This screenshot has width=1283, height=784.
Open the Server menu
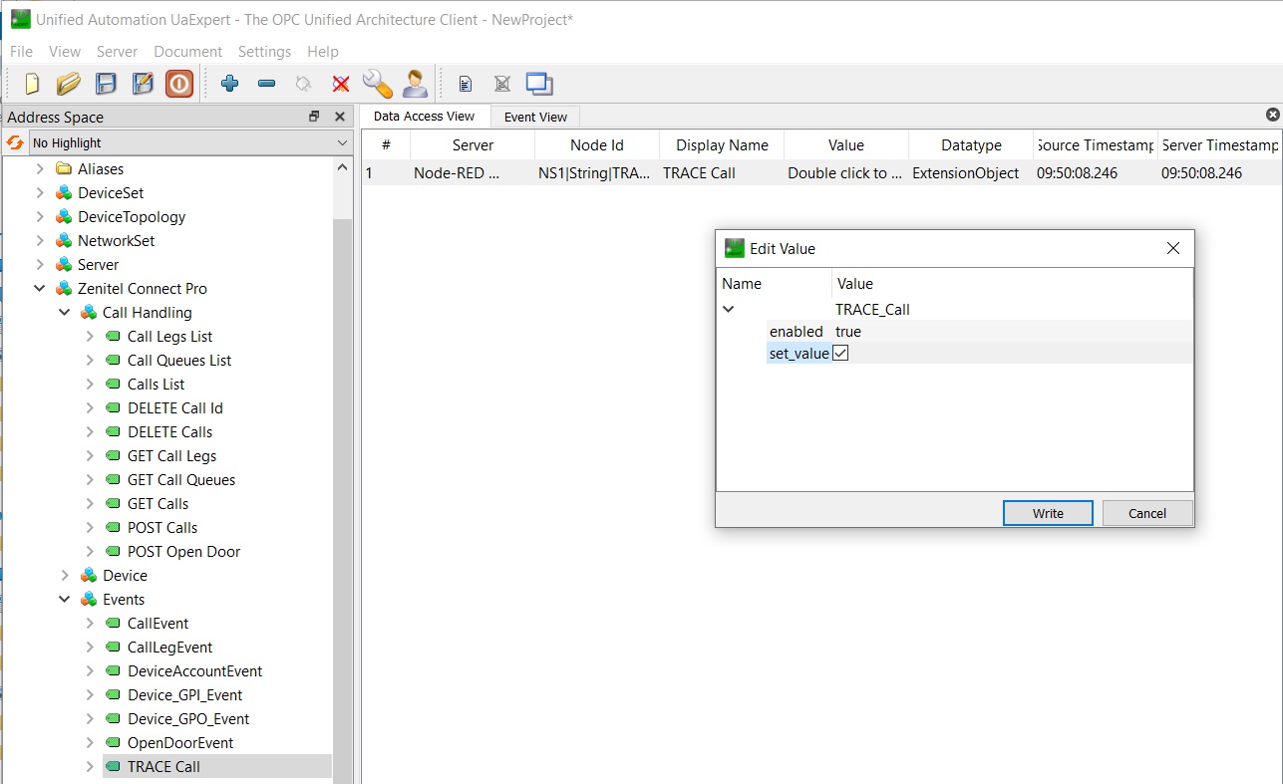tap(117, 52)
